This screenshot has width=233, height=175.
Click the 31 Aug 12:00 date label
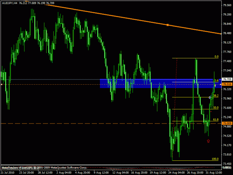pyautogui.click(x=214, y=173)
